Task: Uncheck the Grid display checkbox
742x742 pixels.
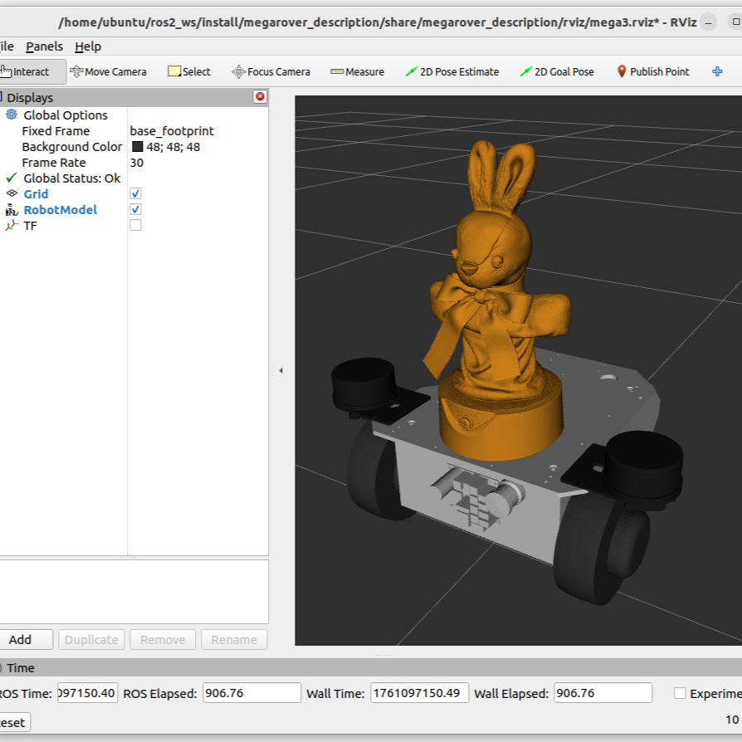Action: [135, 193]
